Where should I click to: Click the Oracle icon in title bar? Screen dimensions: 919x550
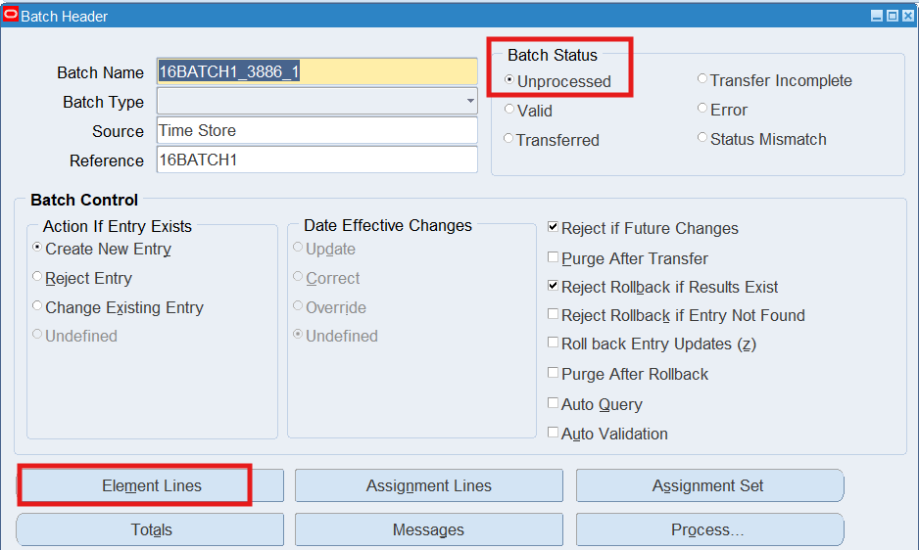12,15
